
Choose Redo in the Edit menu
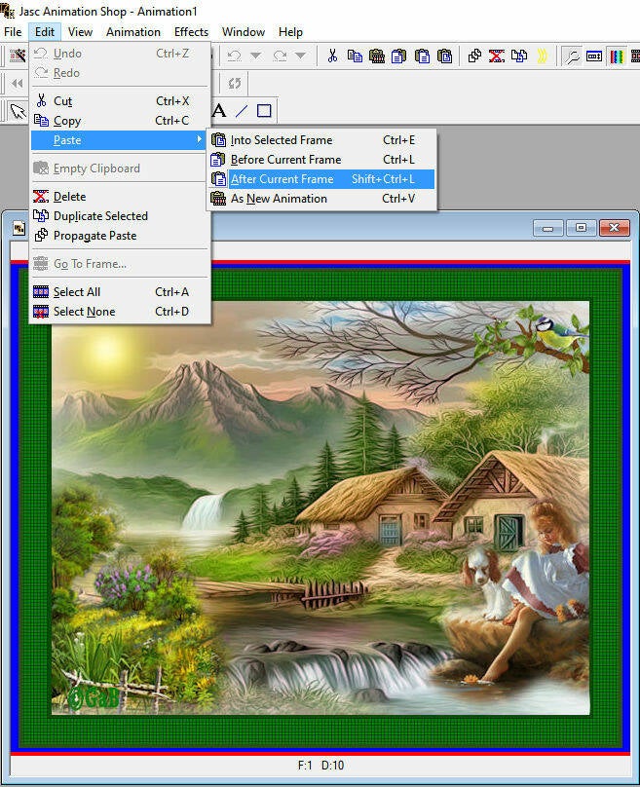120,73
